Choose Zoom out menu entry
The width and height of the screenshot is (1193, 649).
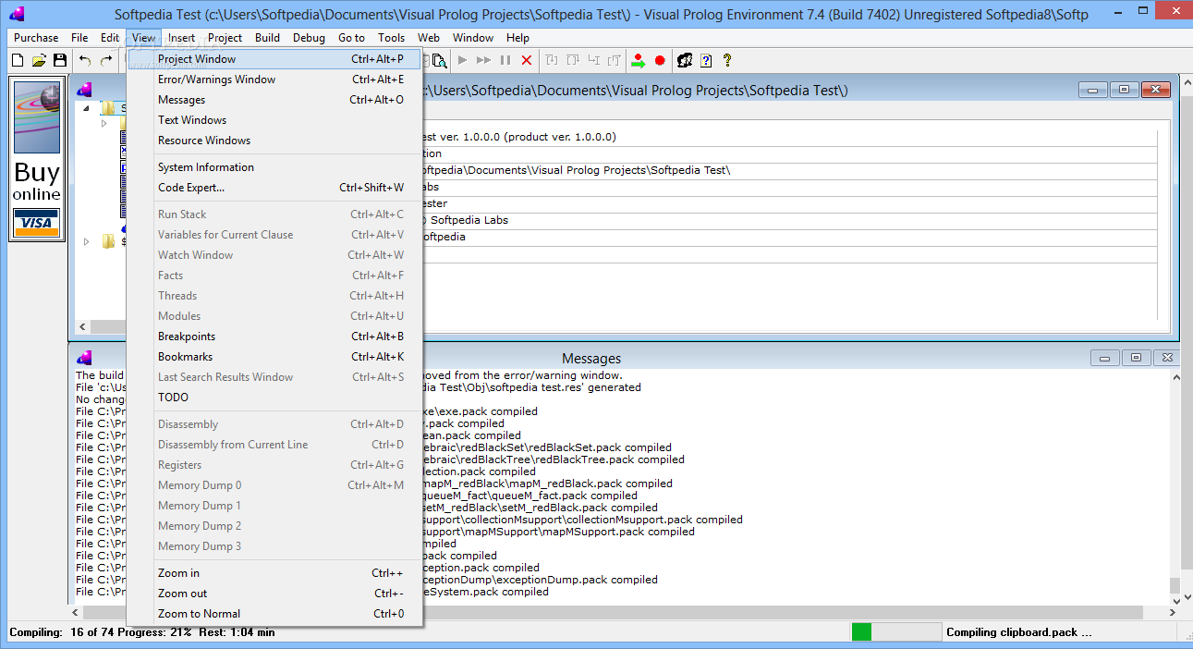click(x=274, y=594)
